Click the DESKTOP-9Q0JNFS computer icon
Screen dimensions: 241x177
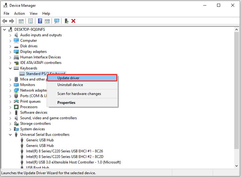(10, 29)
